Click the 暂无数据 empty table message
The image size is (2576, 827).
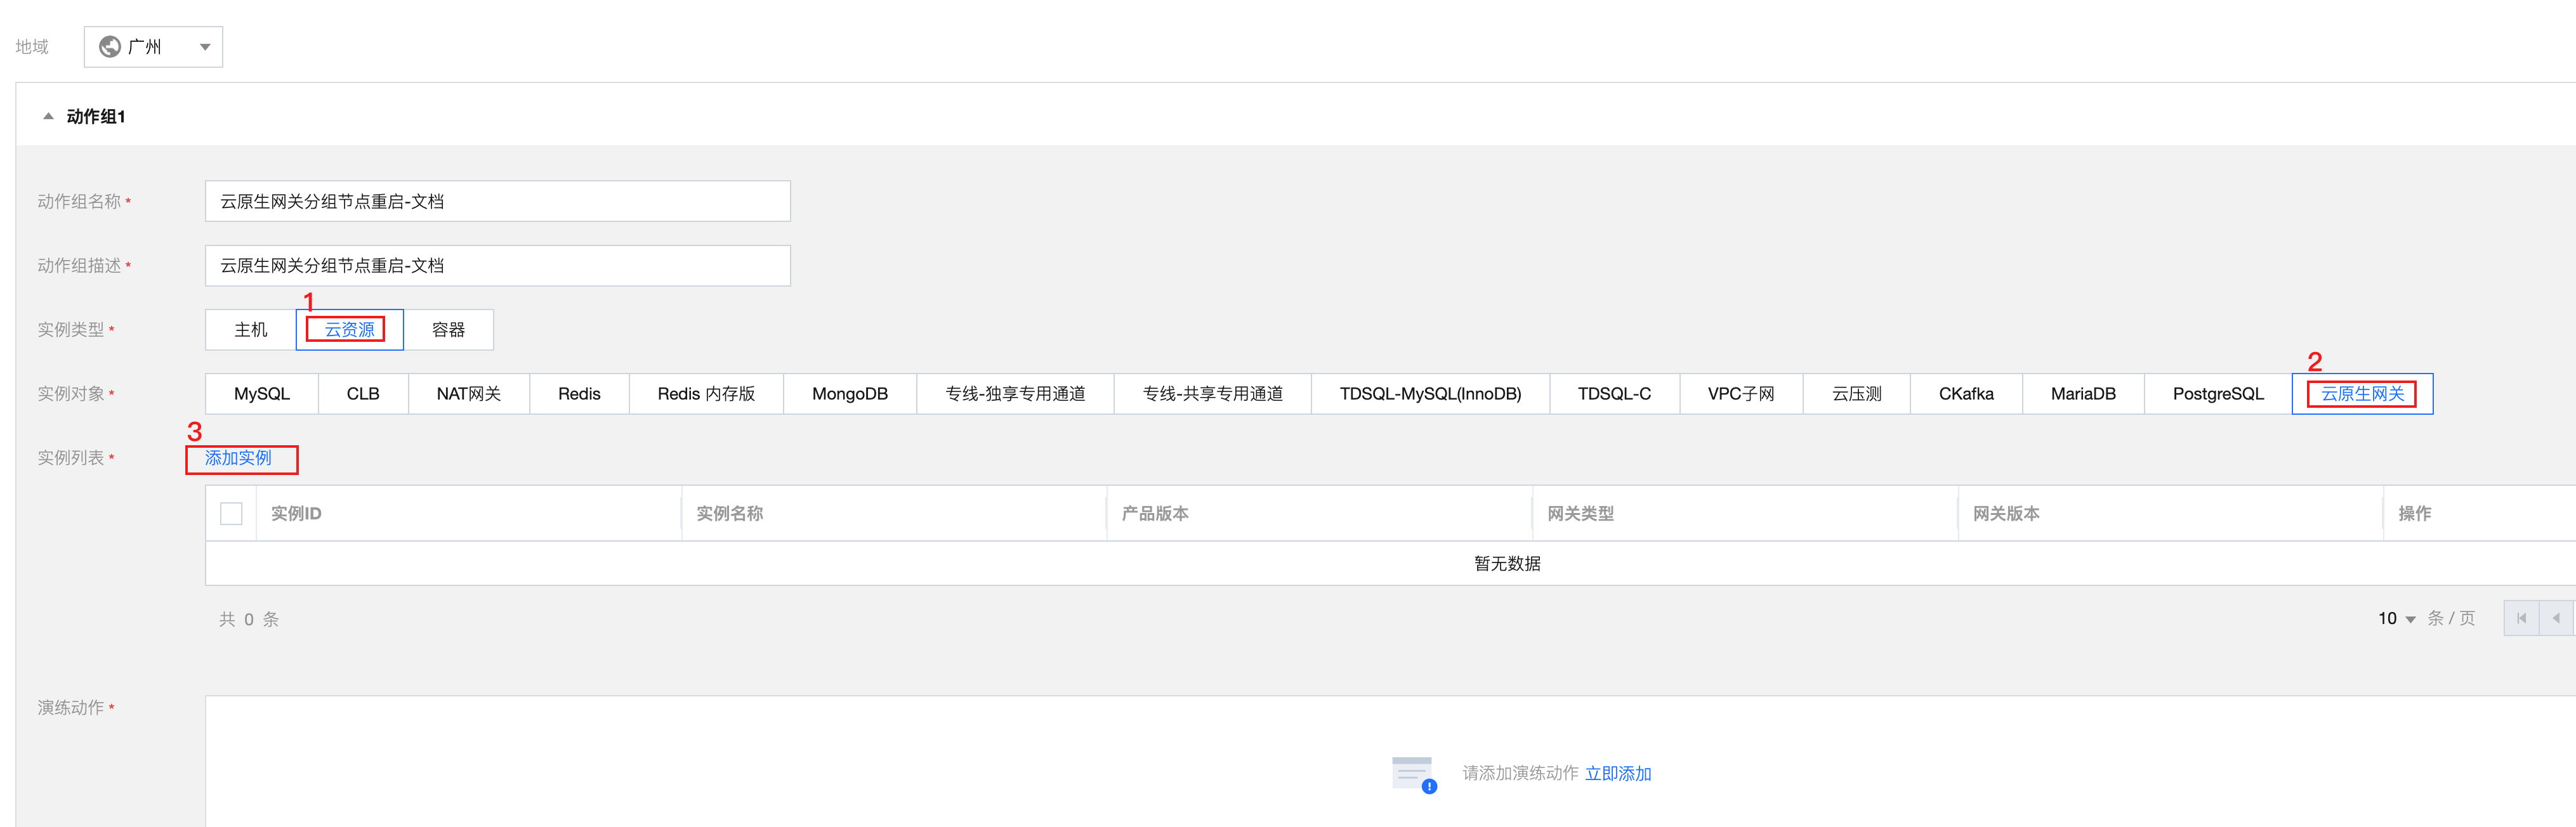[x=1507, y=564]
